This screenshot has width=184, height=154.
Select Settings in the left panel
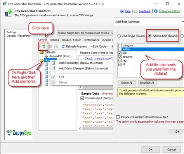(x=11, y=32)
